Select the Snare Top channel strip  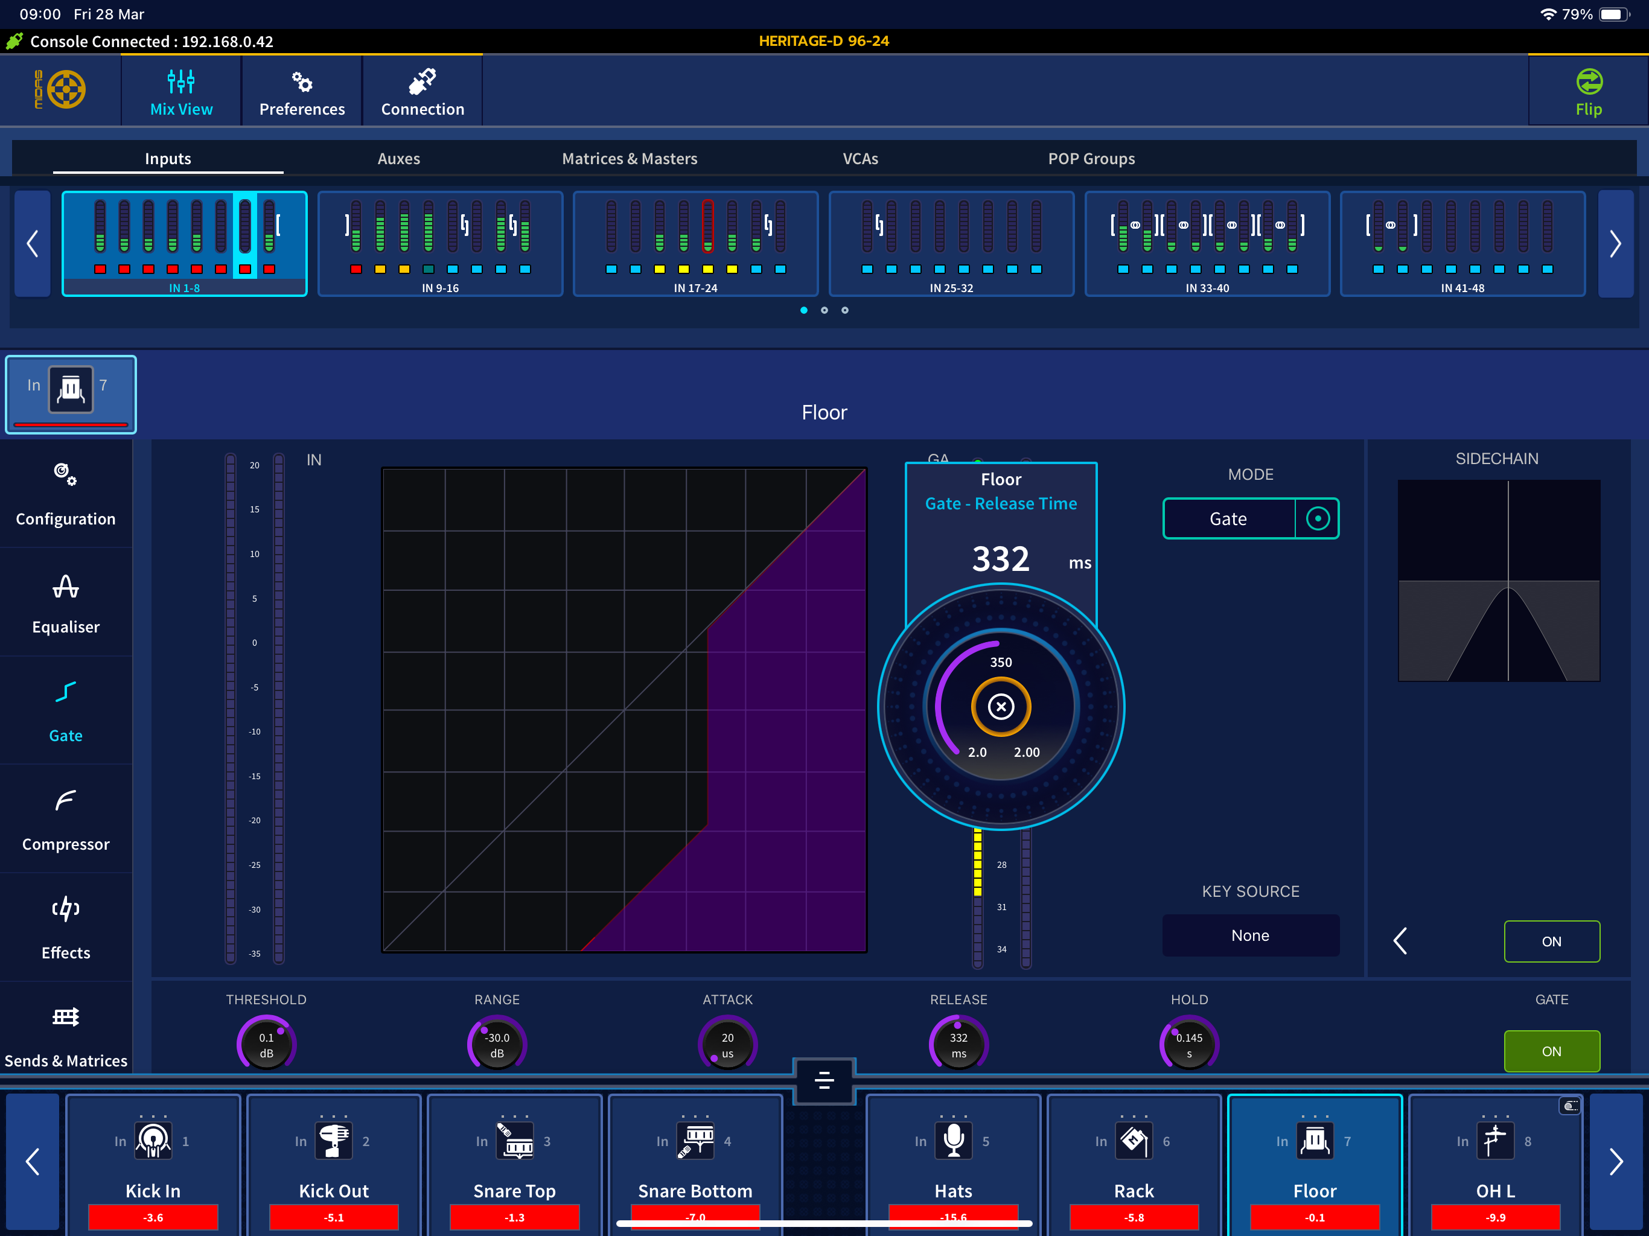tap(514, 1164)
